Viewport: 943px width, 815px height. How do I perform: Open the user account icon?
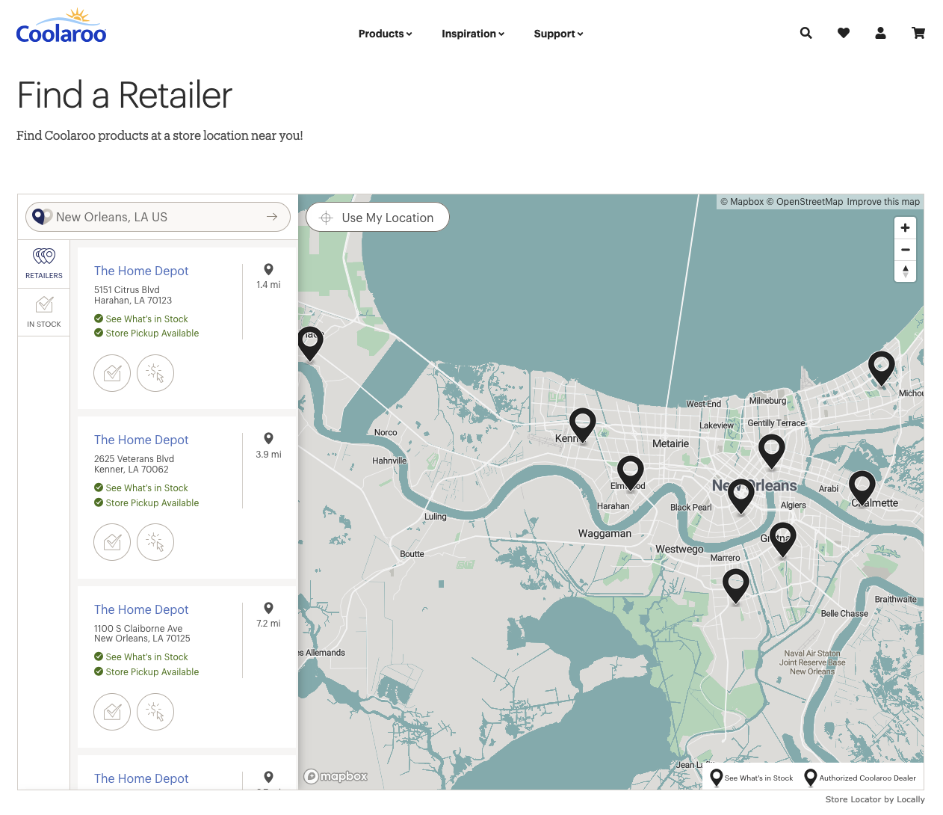coord(880,33)
